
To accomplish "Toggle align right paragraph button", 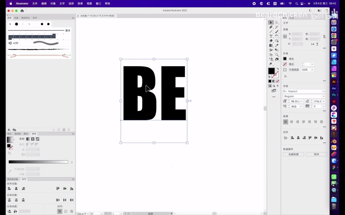I will (x=297, y=122).
